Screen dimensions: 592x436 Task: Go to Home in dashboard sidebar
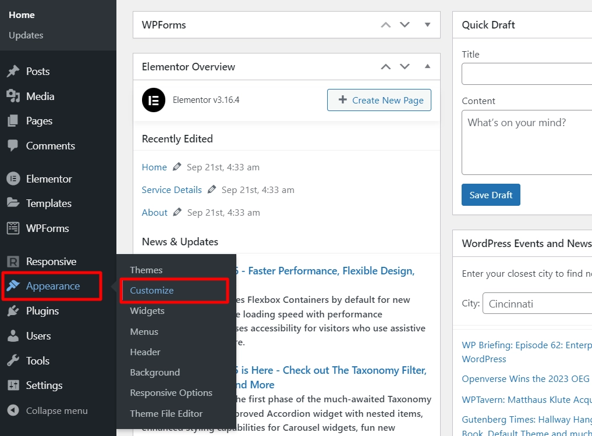(22, 15)
